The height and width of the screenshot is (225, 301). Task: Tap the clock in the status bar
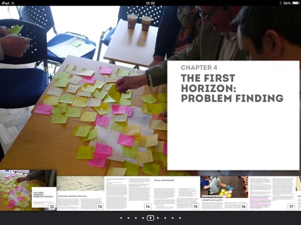(150, 3)
